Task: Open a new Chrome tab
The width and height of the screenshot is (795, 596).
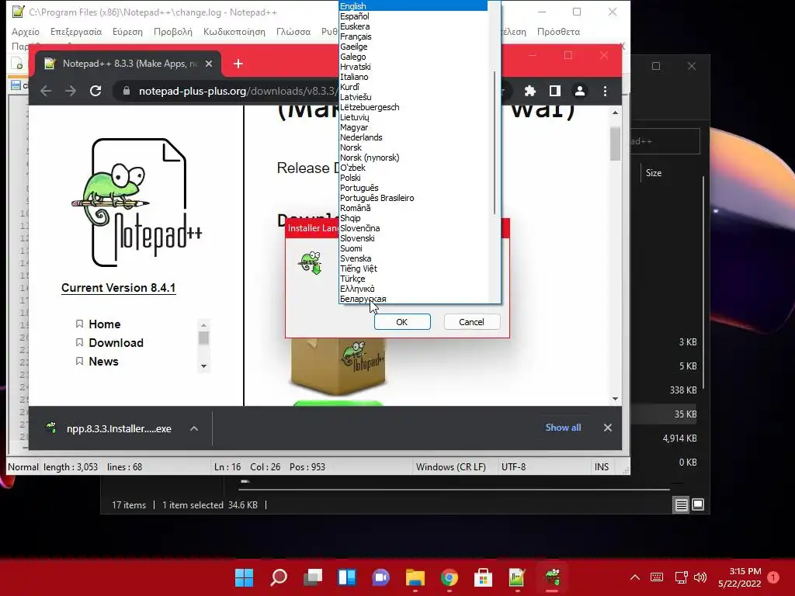Action: [238, 64]
